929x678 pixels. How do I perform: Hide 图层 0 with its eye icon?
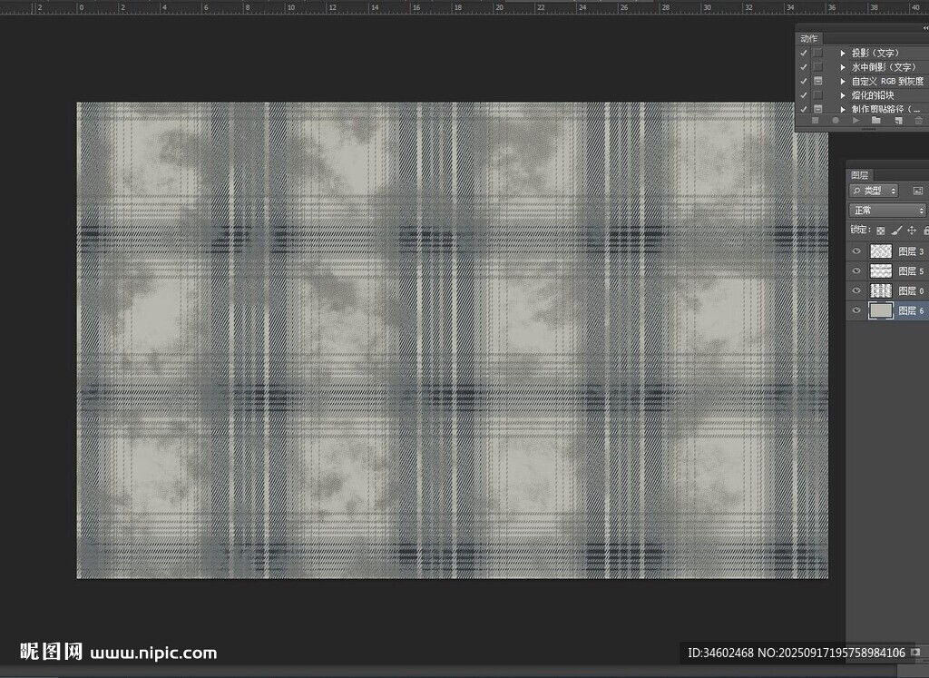[856, 290]
